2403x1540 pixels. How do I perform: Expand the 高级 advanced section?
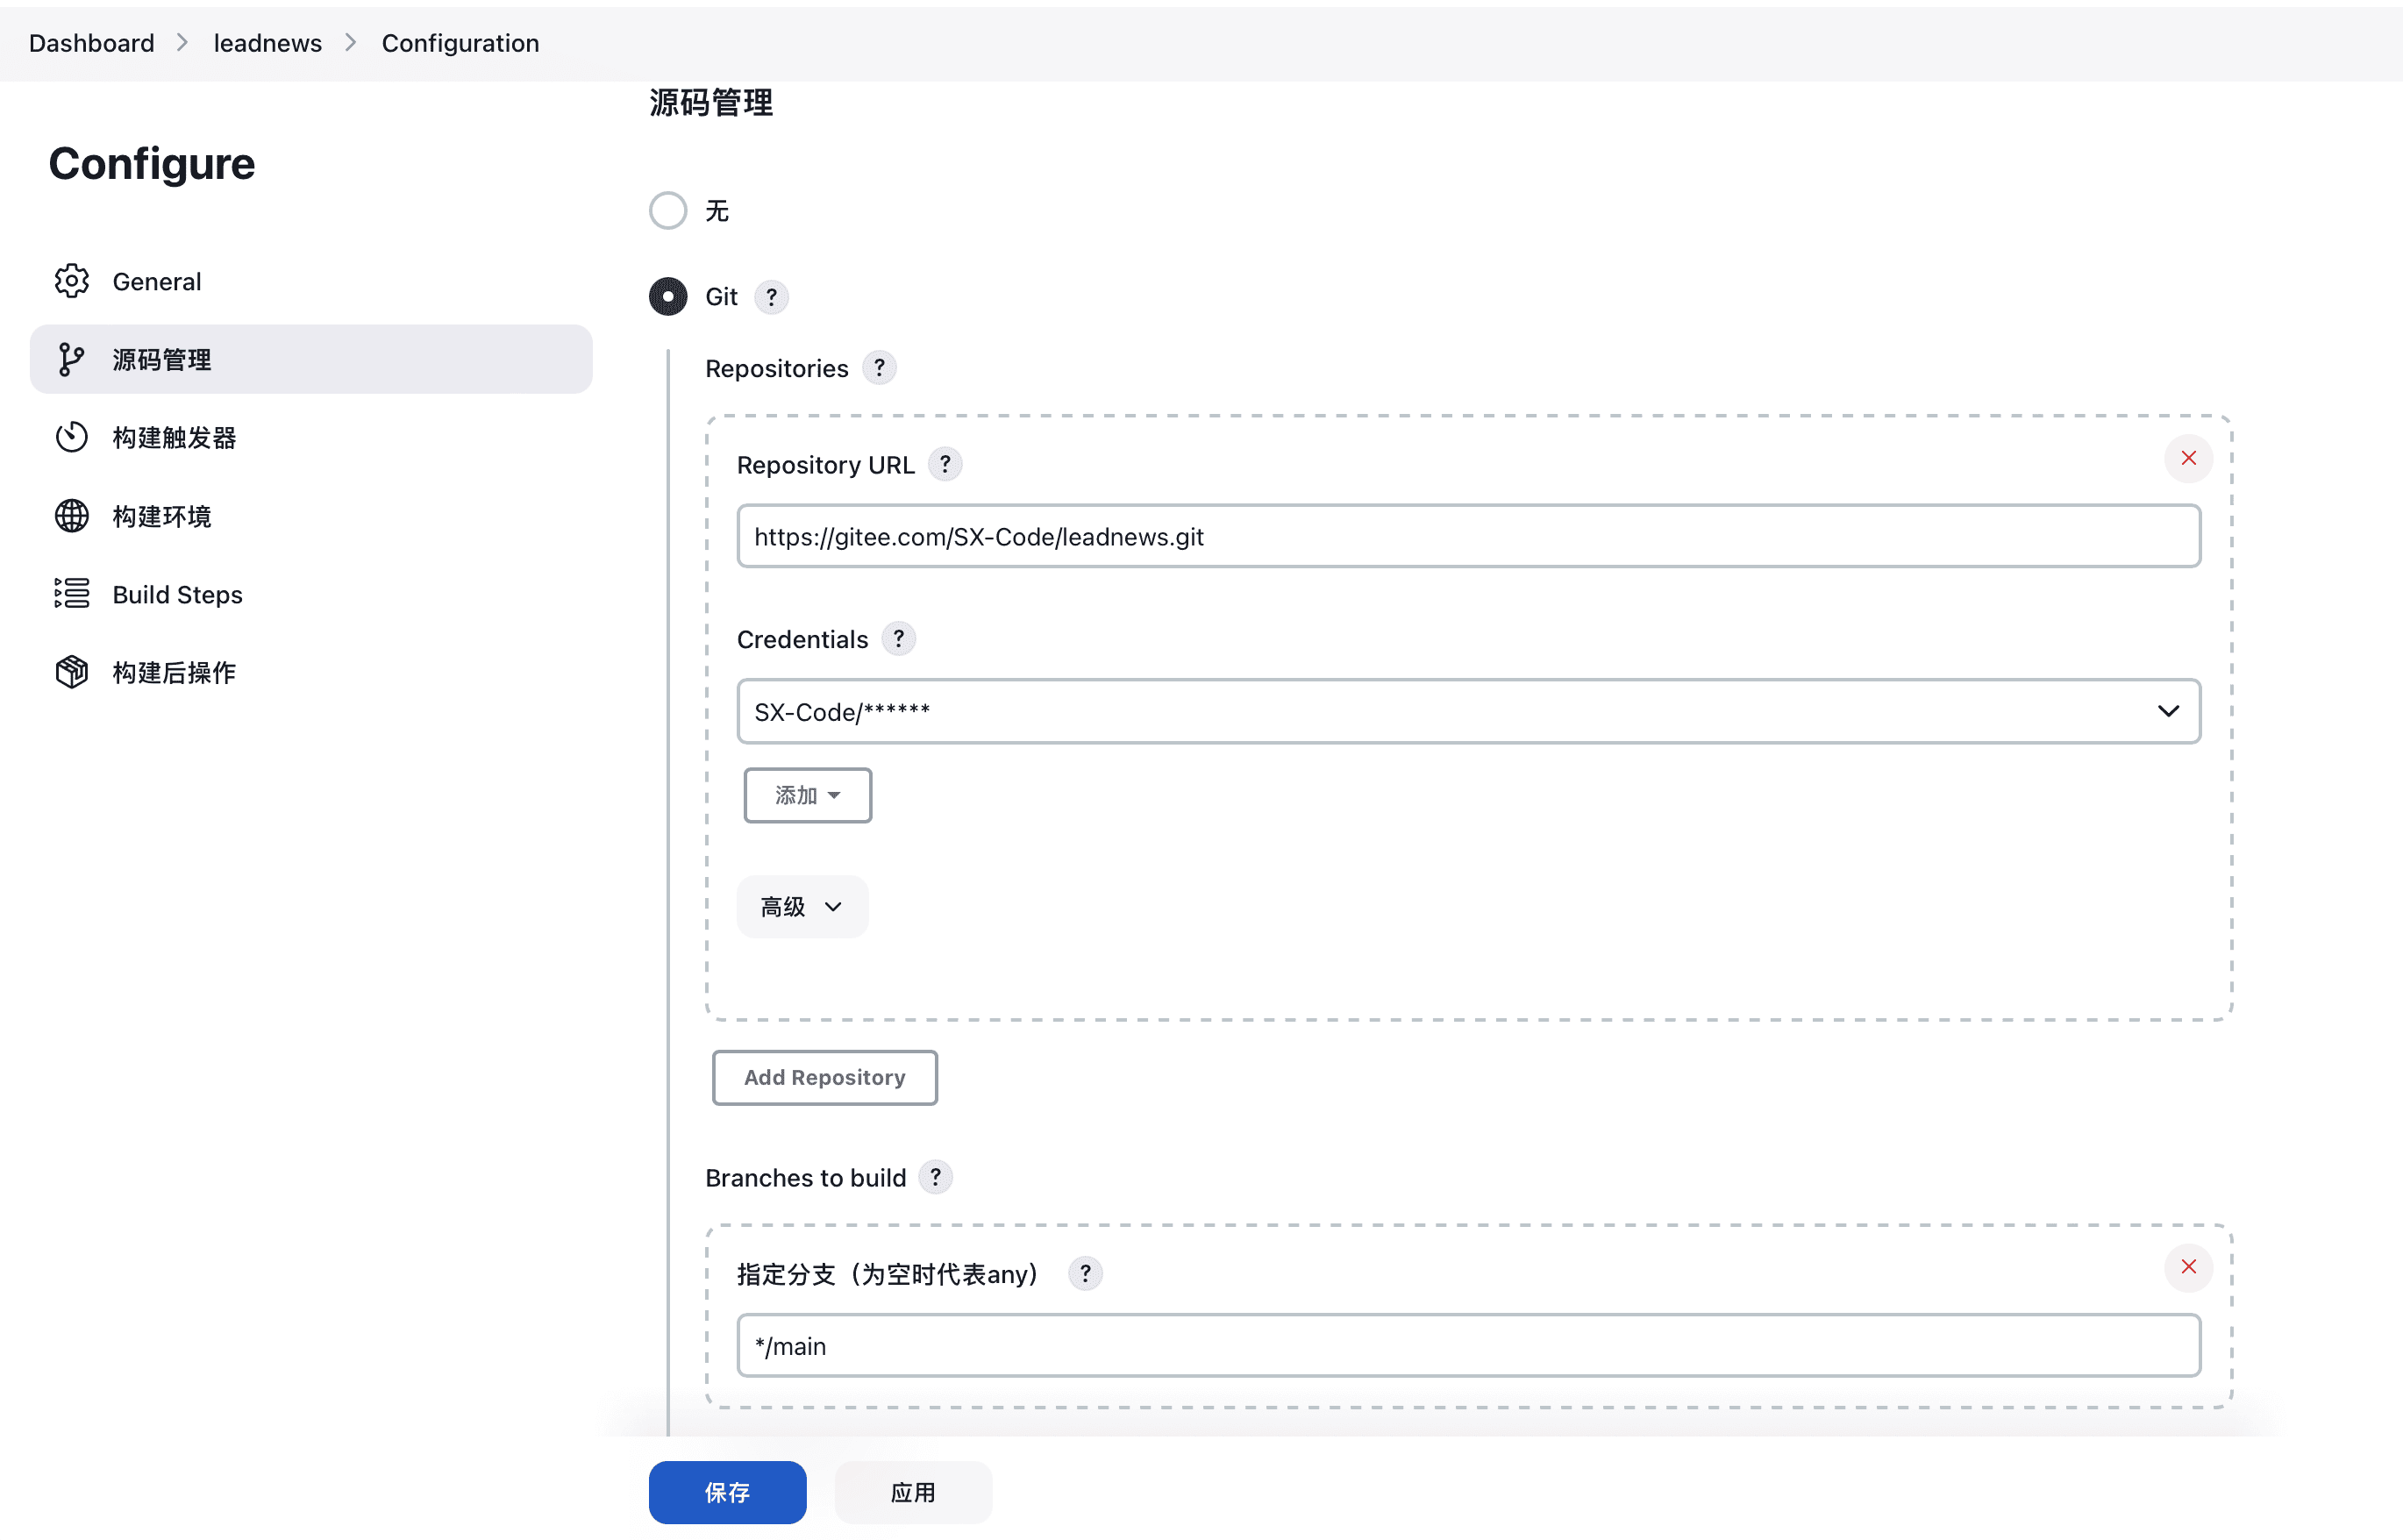[x=802, y=907]
